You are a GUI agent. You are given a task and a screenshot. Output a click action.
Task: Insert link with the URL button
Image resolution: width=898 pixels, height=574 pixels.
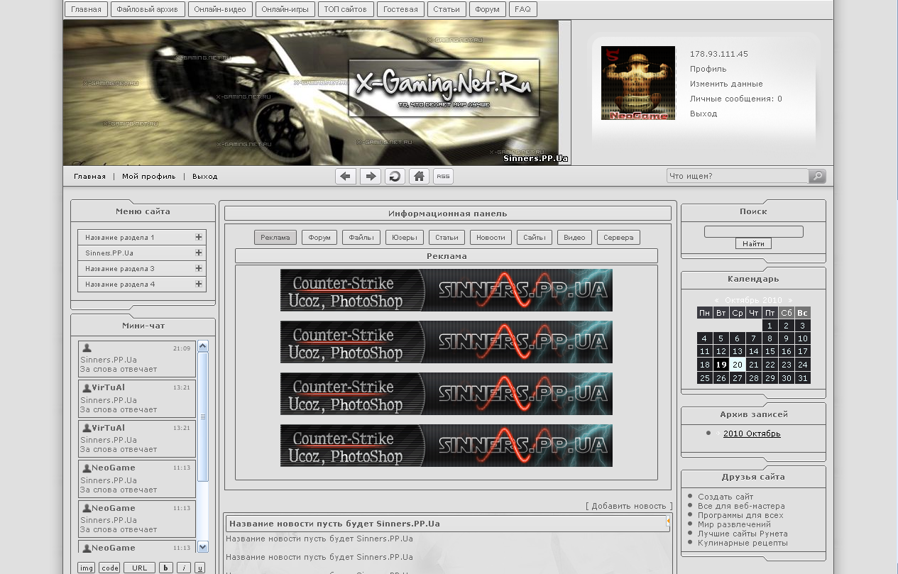tap(139, 568)
